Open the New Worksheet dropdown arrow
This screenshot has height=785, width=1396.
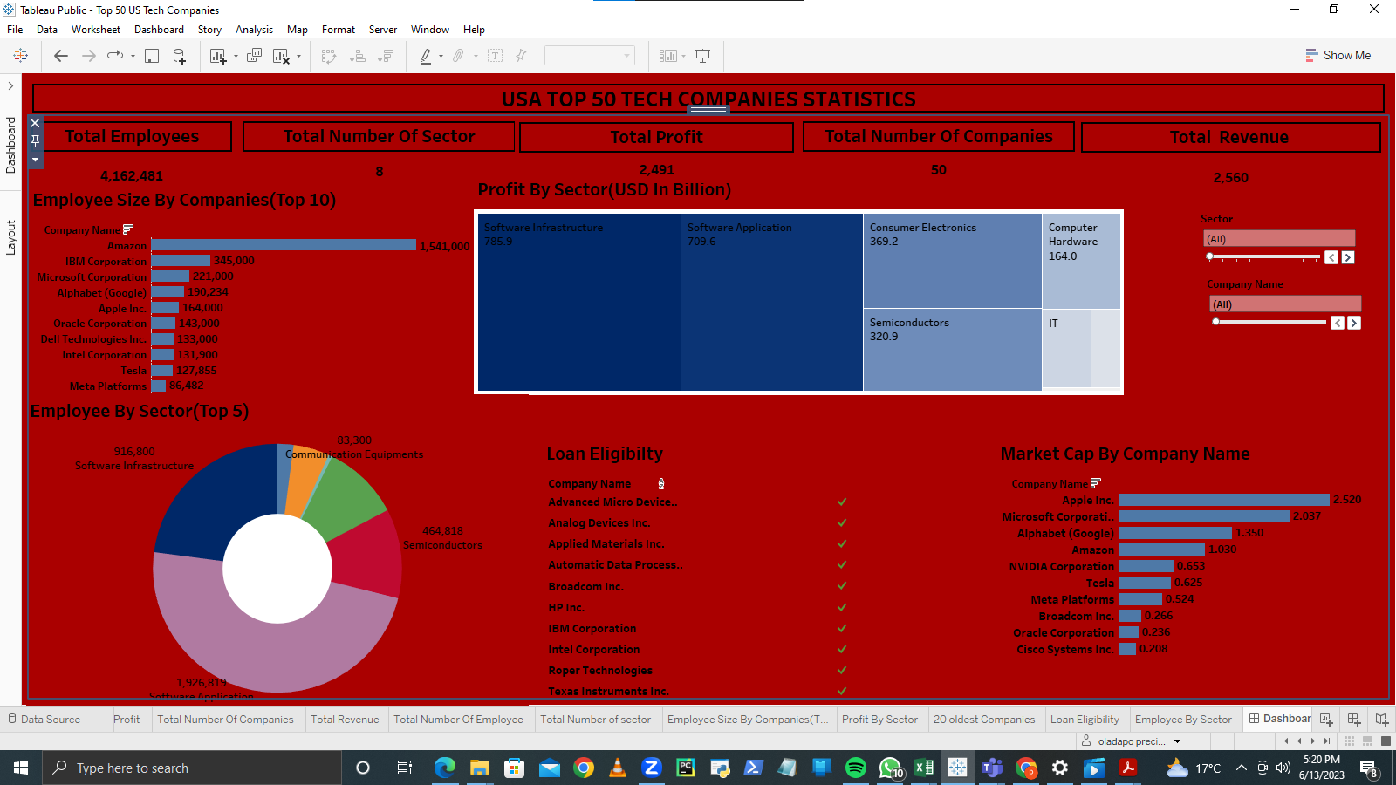pyautogui.click(x=236, y=57)
